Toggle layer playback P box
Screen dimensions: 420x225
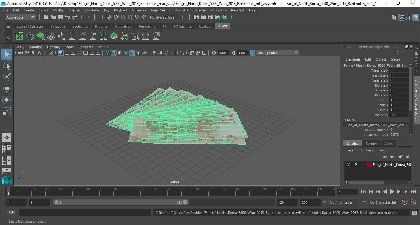(355, 165)
